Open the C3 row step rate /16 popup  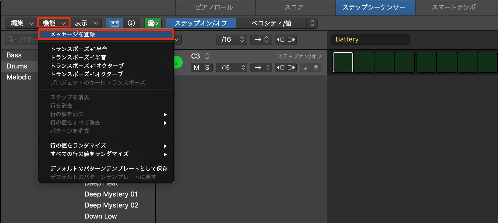(232, 67)
